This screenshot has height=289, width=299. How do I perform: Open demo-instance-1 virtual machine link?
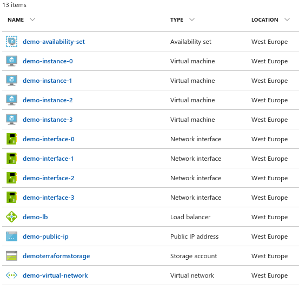47,81
